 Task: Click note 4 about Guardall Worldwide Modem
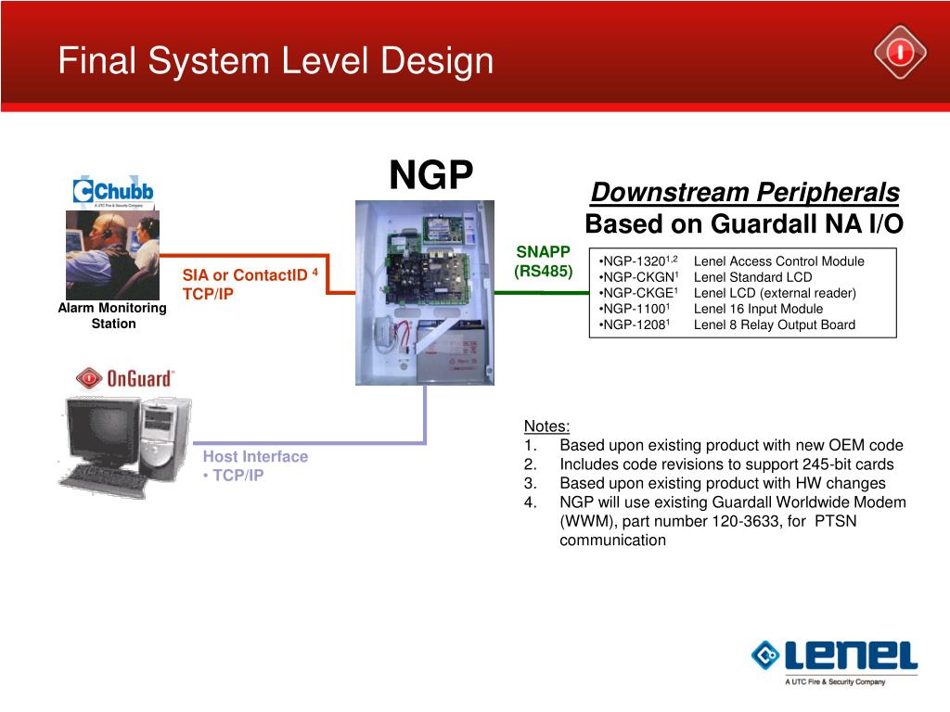pos(715,521)
